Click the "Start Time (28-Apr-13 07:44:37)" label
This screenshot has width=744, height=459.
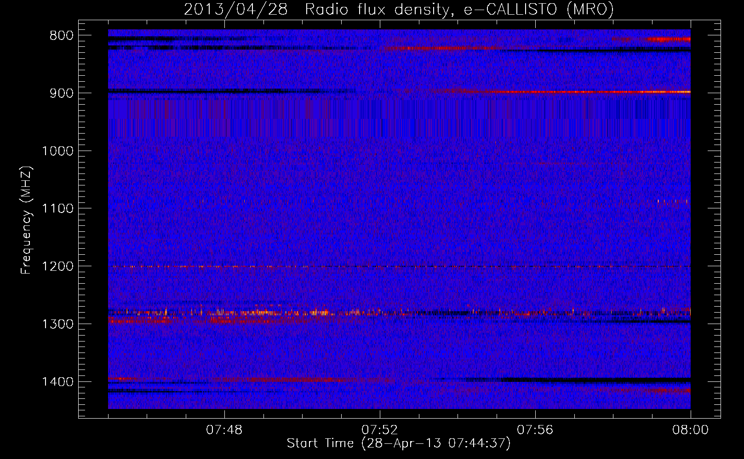click(399, 443)
